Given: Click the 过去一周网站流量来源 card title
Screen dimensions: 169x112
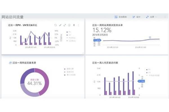Looking at the screenshot, I should pos(24,63).
